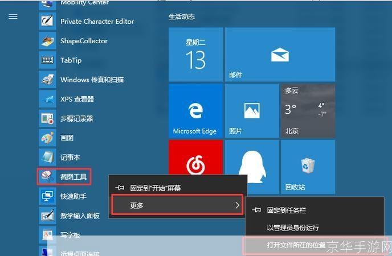Click the XPS 查看器 icon
The height and width of the screenshot is (256, 392).
47,99
